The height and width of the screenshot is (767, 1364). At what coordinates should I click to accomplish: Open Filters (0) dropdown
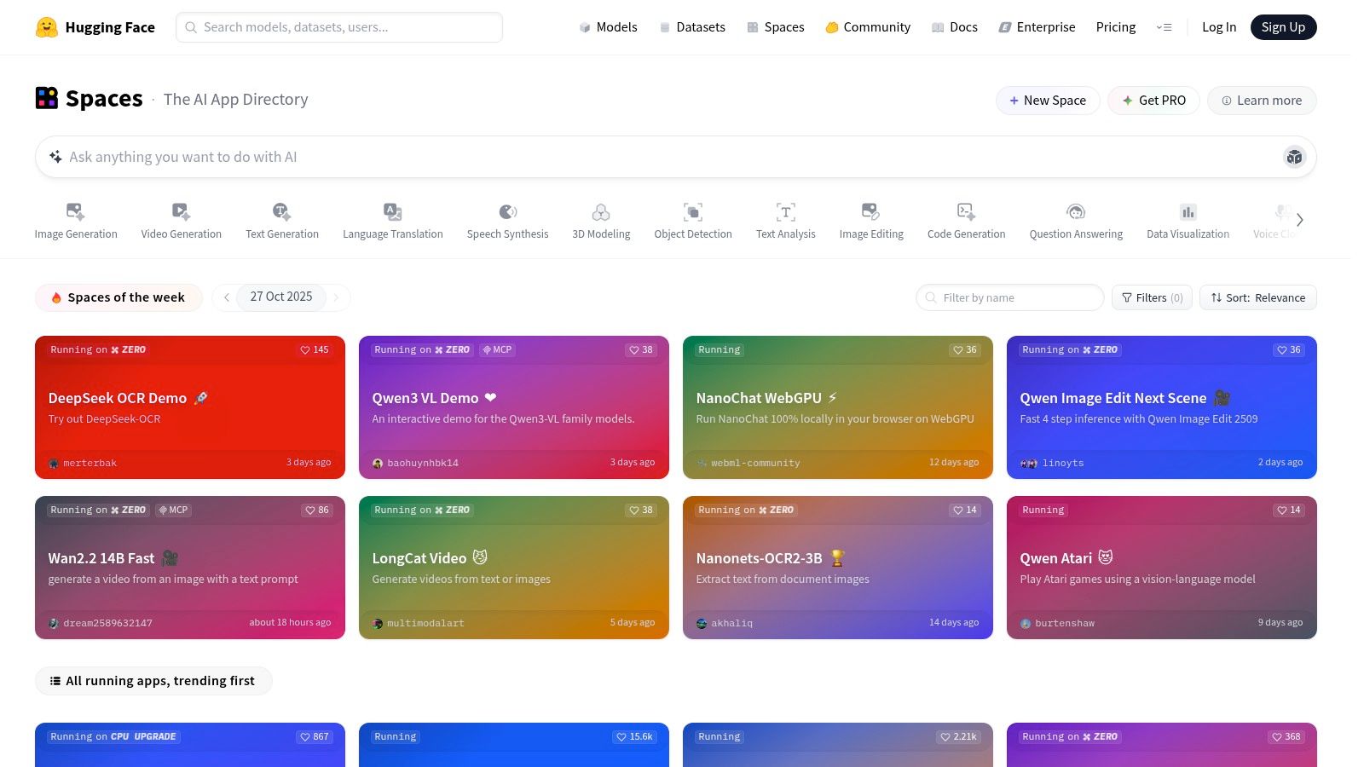pyautogui.click(x=1152, y=297)
